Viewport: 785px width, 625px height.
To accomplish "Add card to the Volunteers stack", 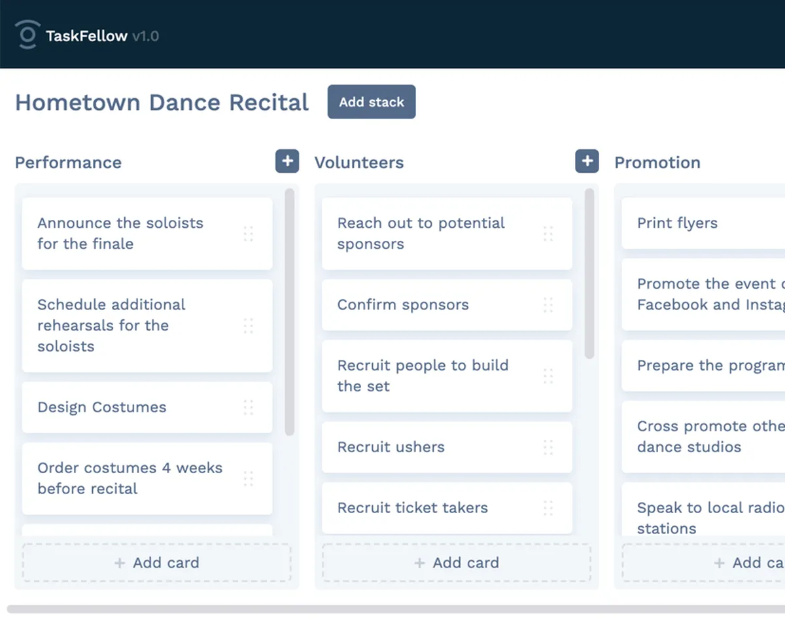I will pyautogui.click(x=457, y=563).
